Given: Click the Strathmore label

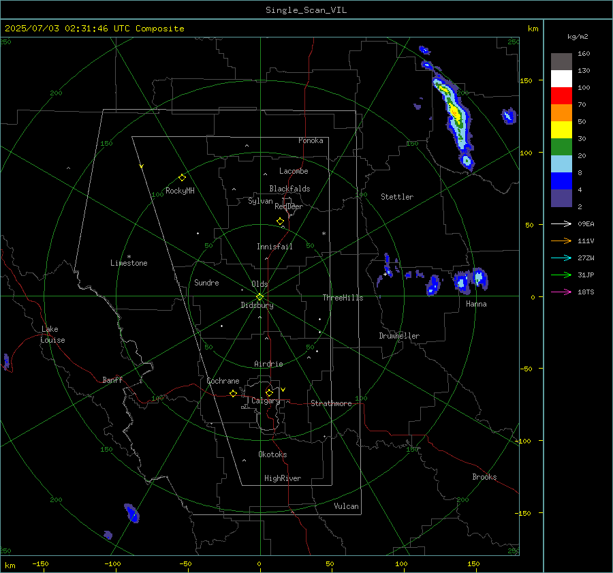Looking at the screenshot, I should (x=331, y=403).
